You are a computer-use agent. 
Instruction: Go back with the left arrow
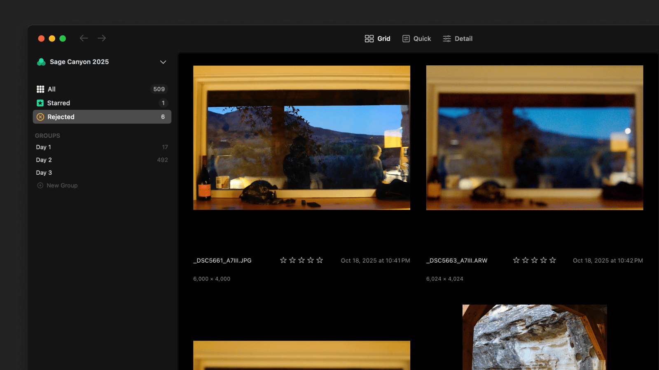pyautogui.click(x=84, y=38)
